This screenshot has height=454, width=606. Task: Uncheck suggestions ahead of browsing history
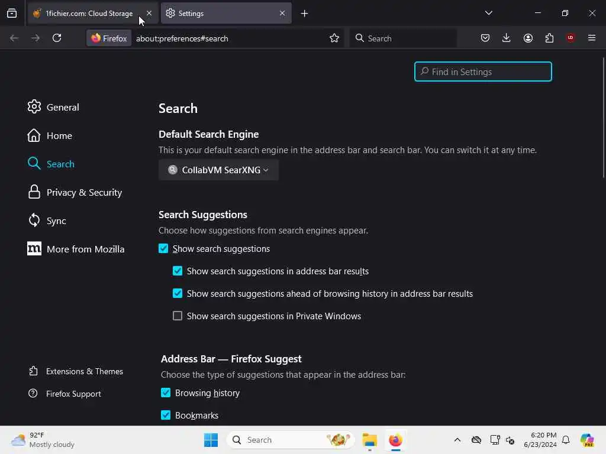coord(178,293)
